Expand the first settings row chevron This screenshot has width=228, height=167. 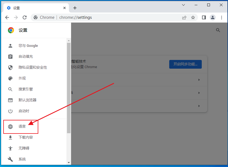tap(199, 80)
